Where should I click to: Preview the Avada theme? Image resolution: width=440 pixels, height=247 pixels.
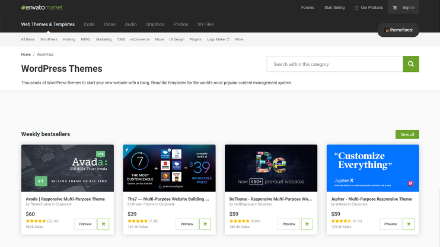pos(85,224)
